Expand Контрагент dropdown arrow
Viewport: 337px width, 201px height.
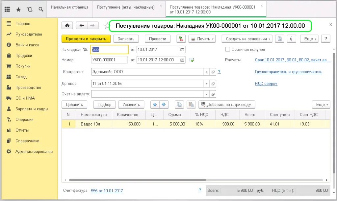[x=207, y=72]
